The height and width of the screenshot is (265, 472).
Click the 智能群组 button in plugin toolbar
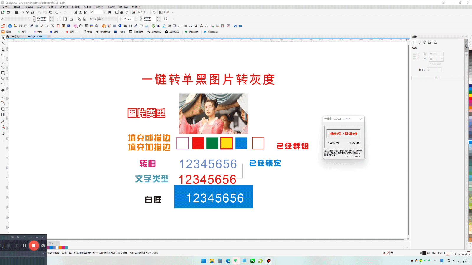click(x=103, y=32)
